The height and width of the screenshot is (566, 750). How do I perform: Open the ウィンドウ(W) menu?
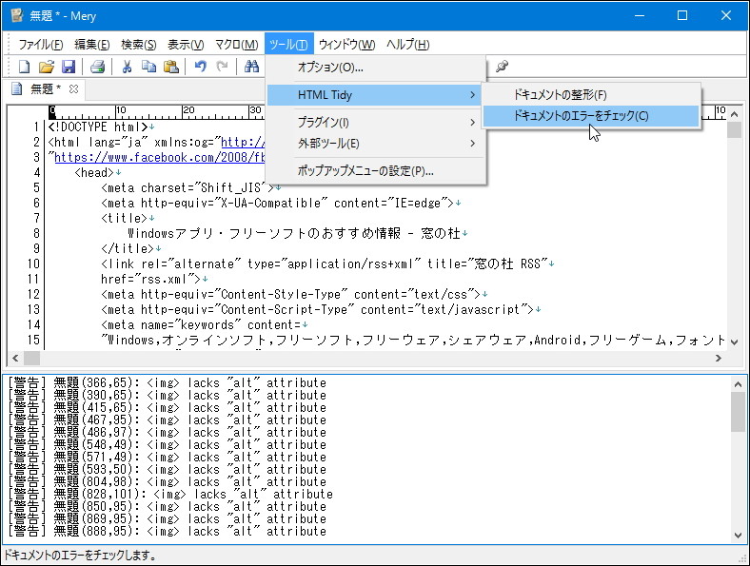point(346,45)
